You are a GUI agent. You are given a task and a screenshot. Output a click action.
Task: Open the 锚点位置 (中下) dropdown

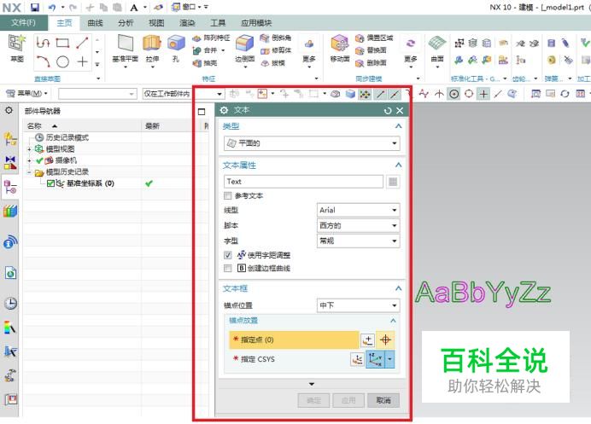(x=358, y=305)
